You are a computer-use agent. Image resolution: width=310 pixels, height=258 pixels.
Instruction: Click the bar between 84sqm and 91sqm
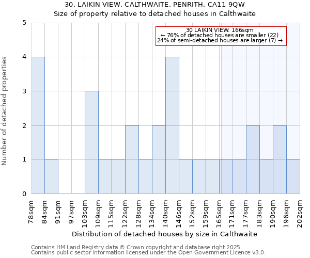(51, 176)
